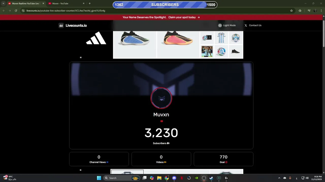
Task: Click the Subscribers label with people icon
Action: pyautogui.click(x=161, y=143)
